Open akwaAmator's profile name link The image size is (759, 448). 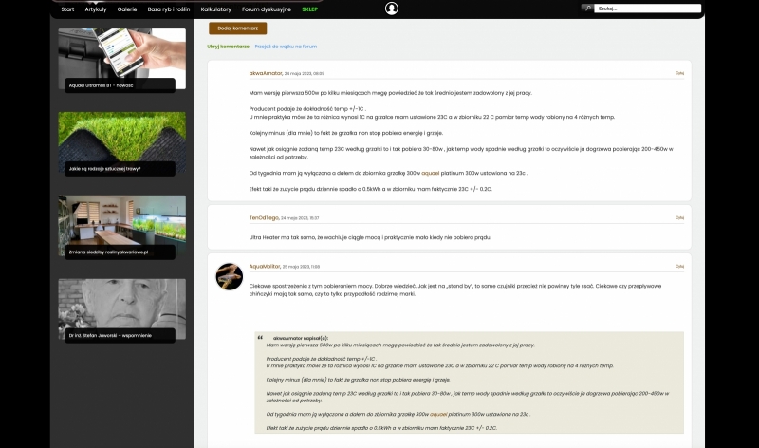pyautogui.click(x=266, y=73)
